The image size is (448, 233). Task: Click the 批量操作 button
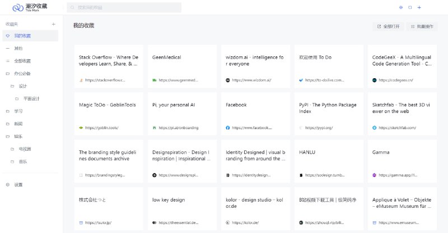[421, 26]
